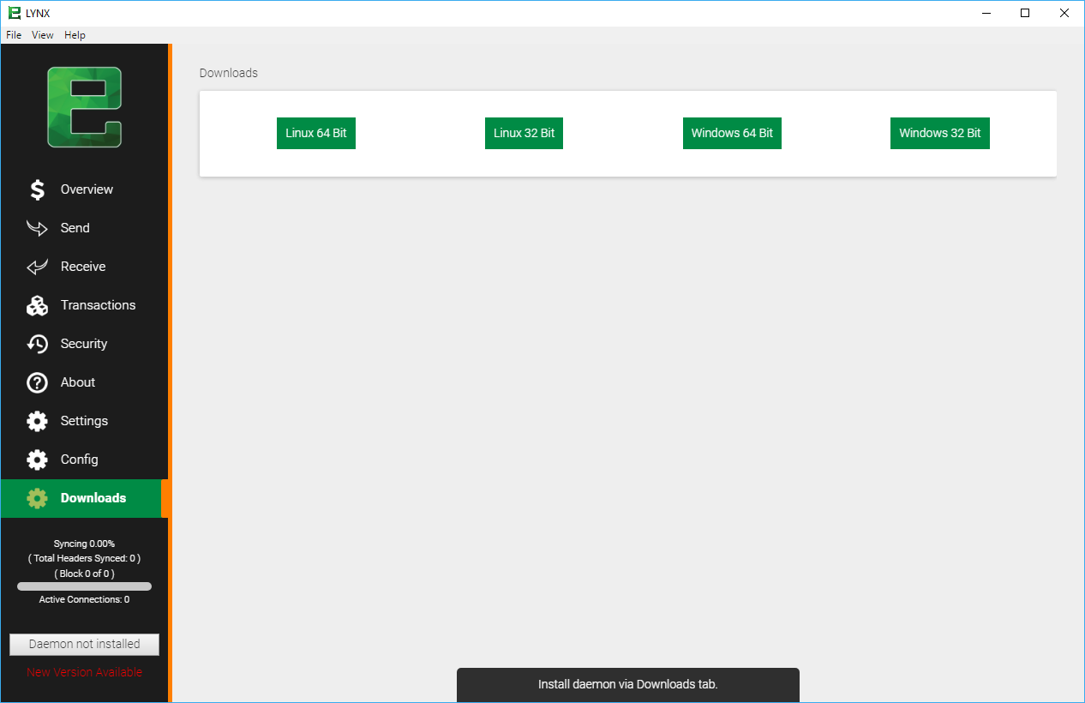
Task: Open the Send page label
Action: pos(75,228)
